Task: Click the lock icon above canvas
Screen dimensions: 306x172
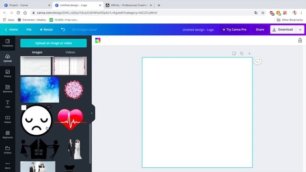Action: (300, 40)
